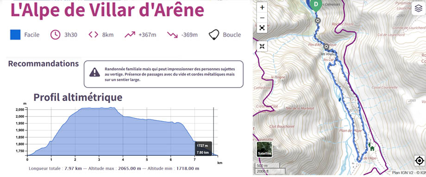Select the distance arrows icon

pyautogui.click(x=93, y=35)
